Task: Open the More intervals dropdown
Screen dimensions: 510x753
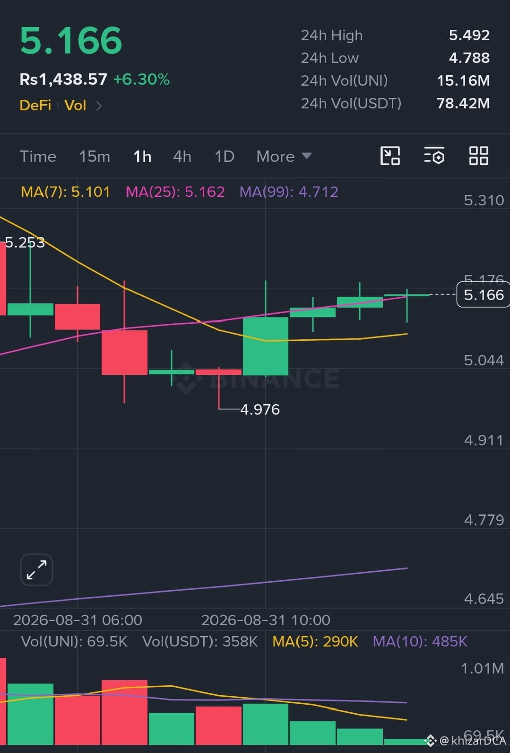Action: [x=284, y=156]
